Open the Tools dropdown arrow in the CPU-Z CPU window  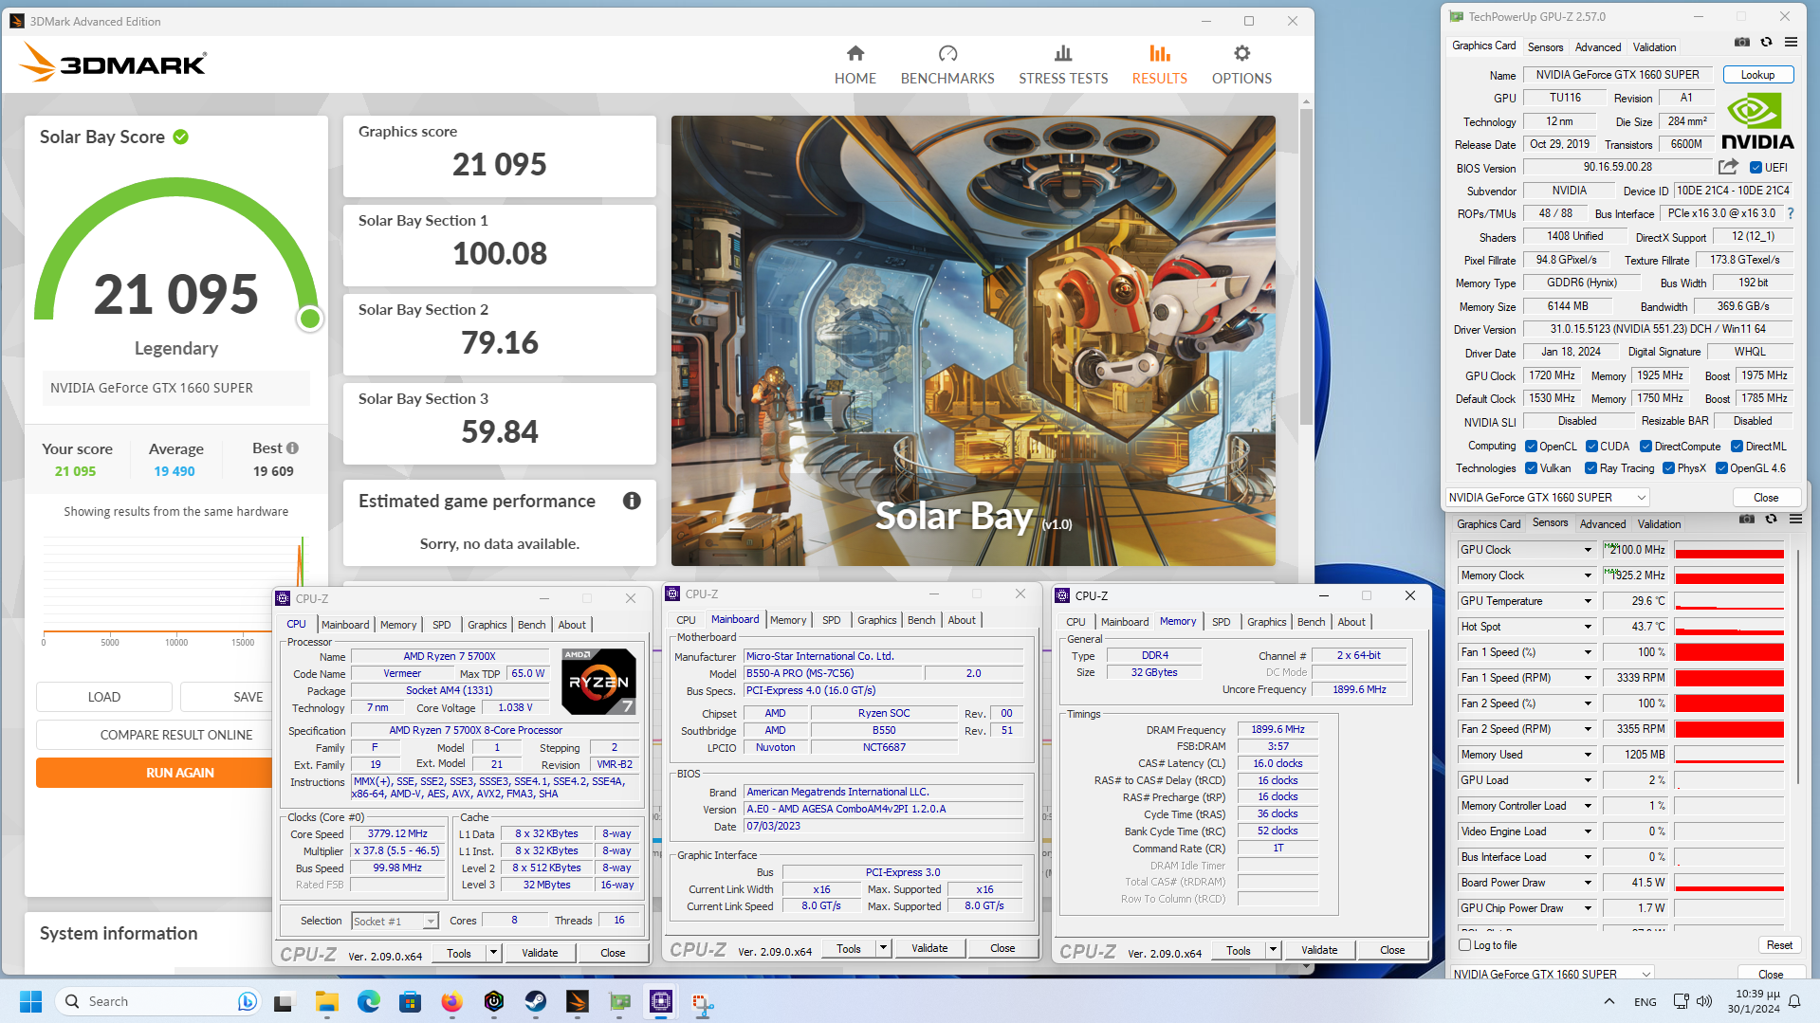tap(493, 953)
